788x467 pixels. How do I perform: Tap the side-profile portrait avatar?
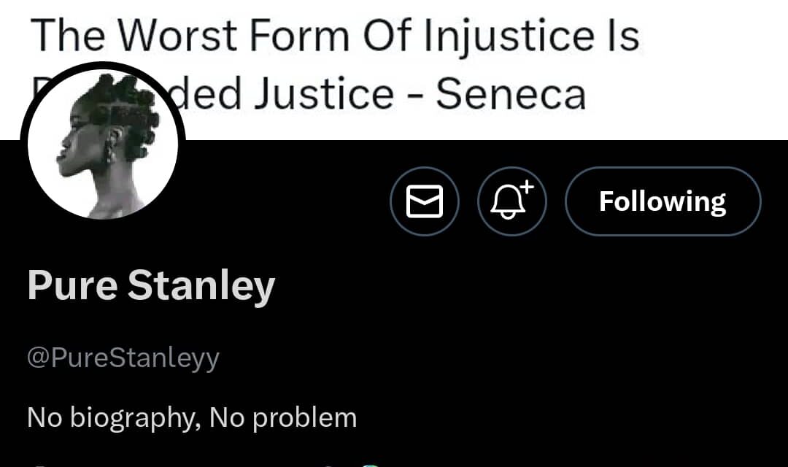(103, 144)
